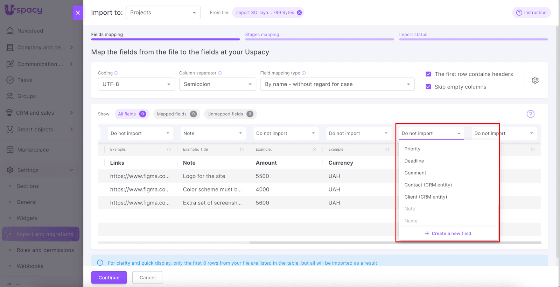
Task: Close the import panel with purple X
Action: pos(78,13)
